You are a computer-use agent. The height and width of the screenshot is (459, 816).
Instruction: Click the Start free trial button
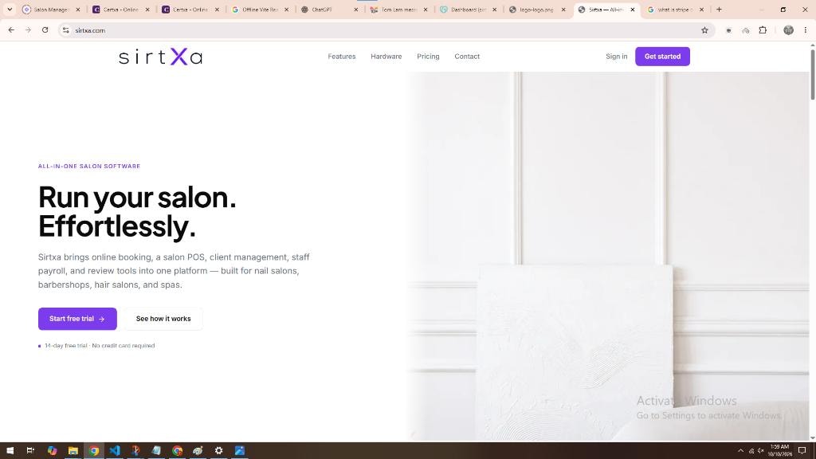coord(77,319)
